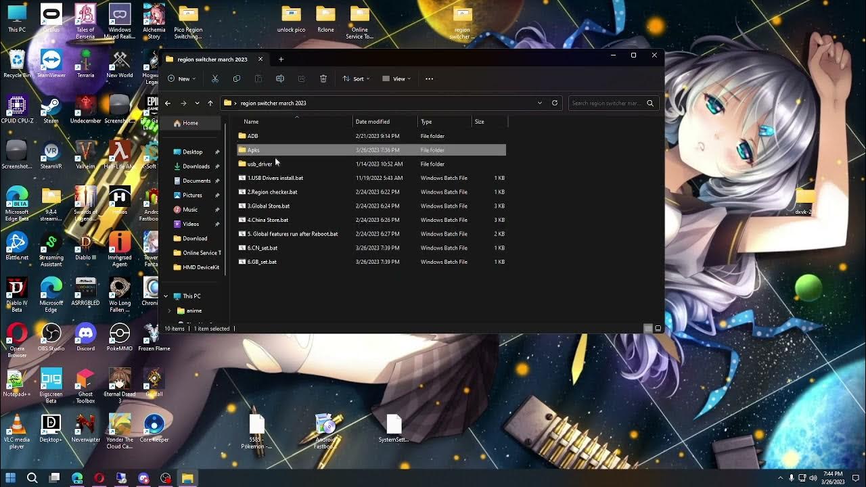
Task: Collapse This PC tree node
Action: pyautogui.click(x=166, y=296)
